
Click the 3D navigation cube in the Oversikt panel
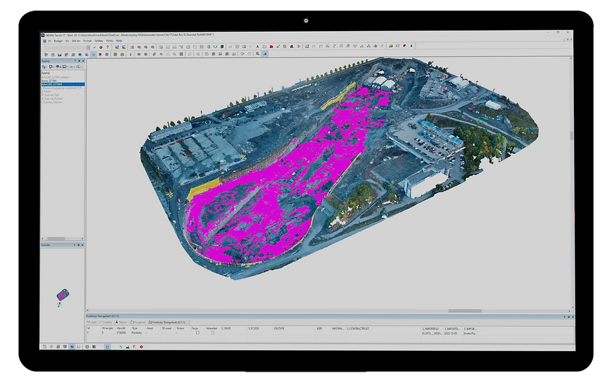click(62, 295)
